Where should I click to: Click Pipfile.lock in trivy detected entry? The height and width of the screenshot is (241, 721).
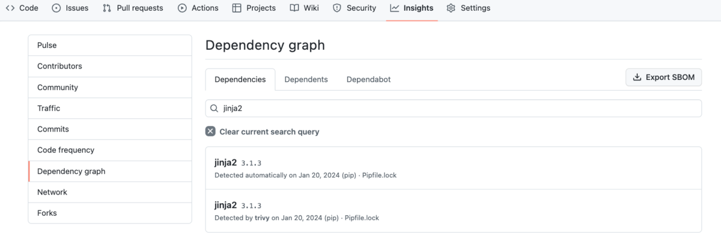(x=362, y=218)
